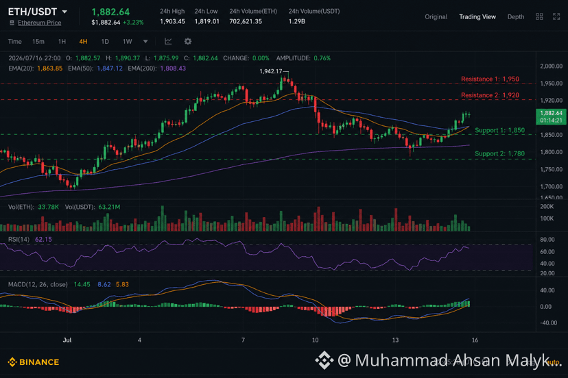Click 24h Volume(ETH) value 702,621.35
Screen dimensions: 568x378
click(x=246, y=21)
